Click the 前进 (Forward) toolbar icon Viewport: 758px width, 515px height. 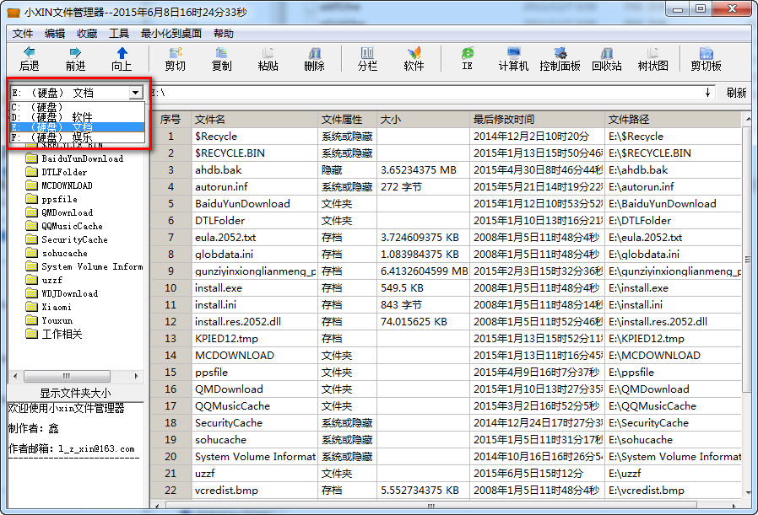(x=75, y=58)
